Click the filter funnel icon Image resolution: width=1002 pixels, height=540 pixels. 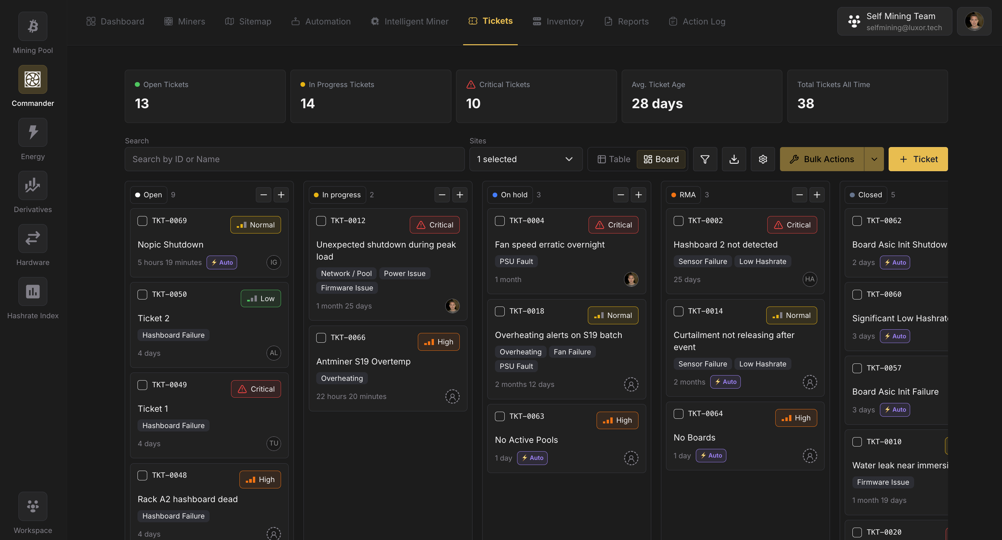pyautogui.click(x=705, y=159)
